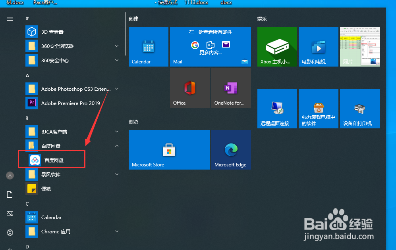Expand the 暴风软件 folder chevron

(x=117, y=174)
